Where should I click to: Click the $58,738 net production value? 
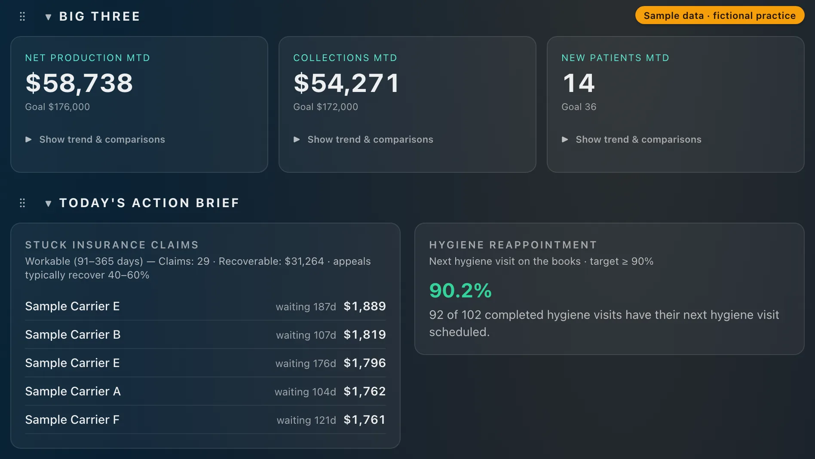[80, 83]
